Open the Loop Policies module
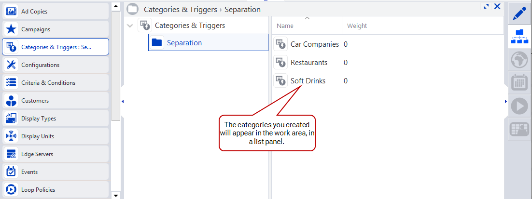The width and height of the screenshot is (532, 199). 56,190
